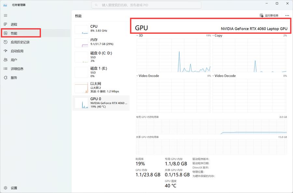Expand the Copy graph engine dropdown
The width and height of the screenshot is (293, 193).
213,35
